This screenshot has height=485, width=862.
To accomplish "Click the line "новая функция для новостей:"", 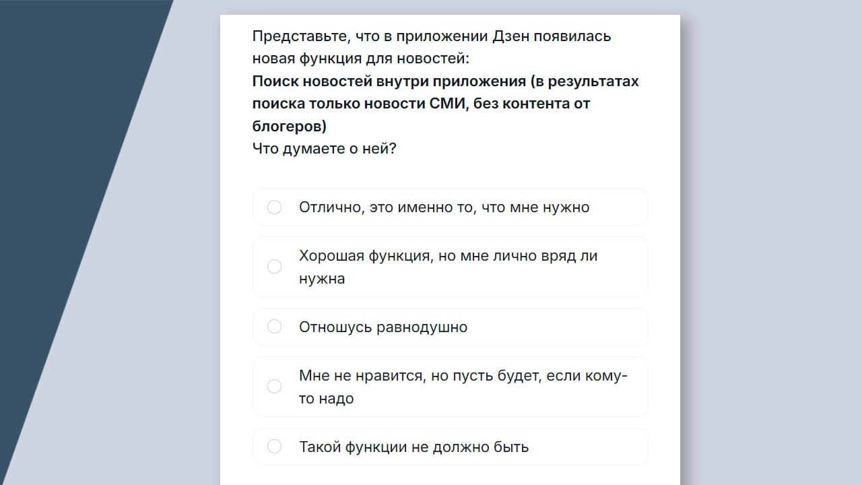I will pyautogui.click(x=360, y=59).
